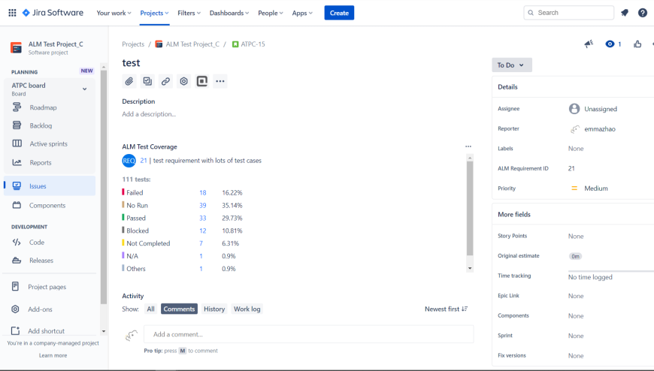Click the thumbs up vote icon

[637, 44]
